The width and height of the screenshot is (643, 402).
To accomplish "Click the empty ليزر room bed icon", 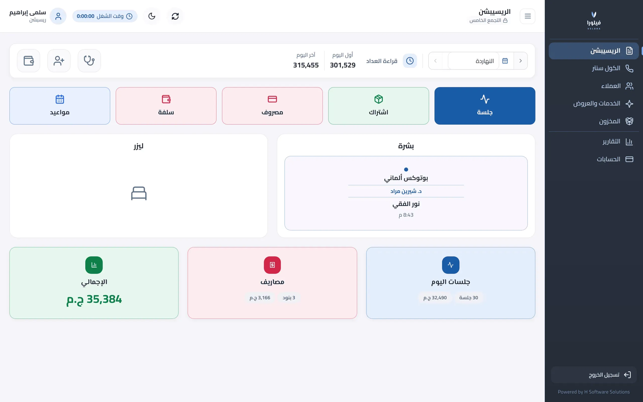I will [x=139, y=193].
